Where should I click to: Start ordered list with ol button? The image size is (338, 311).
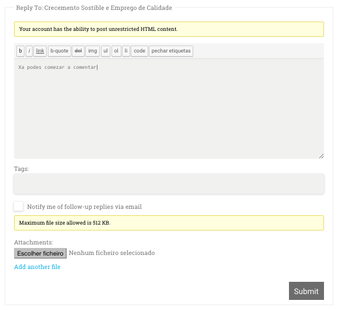pyautogui.click(x=116, y=51)
